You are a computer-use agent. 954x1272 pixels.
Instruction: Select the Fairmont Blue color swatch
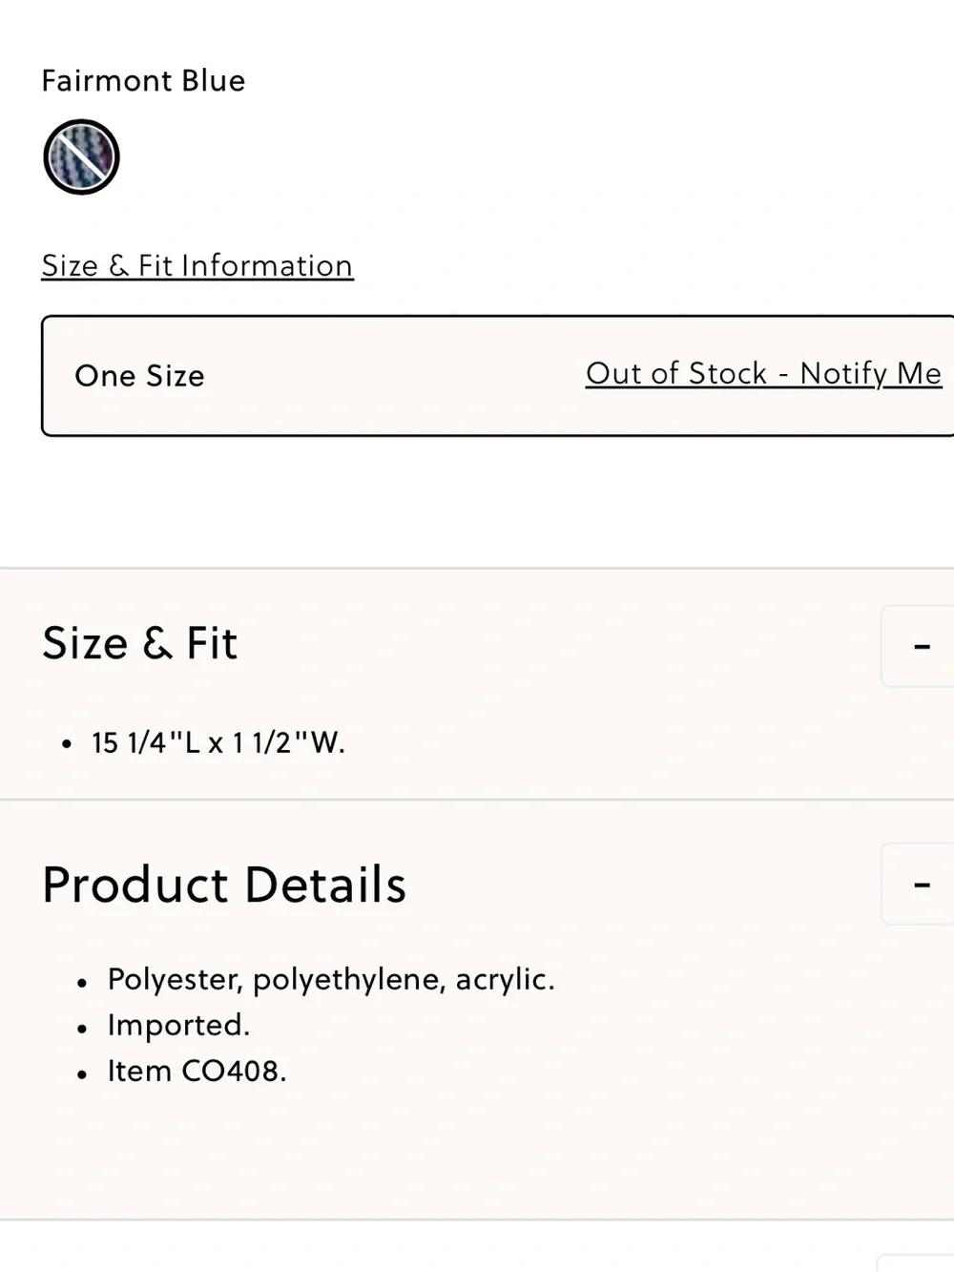tap(81, 156)
